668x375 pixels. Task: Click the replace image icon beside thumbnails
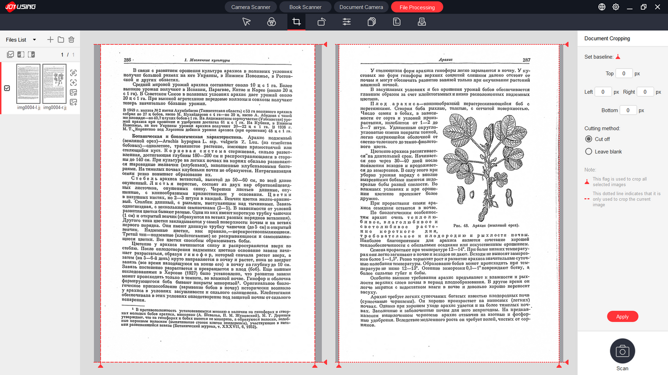73,92
